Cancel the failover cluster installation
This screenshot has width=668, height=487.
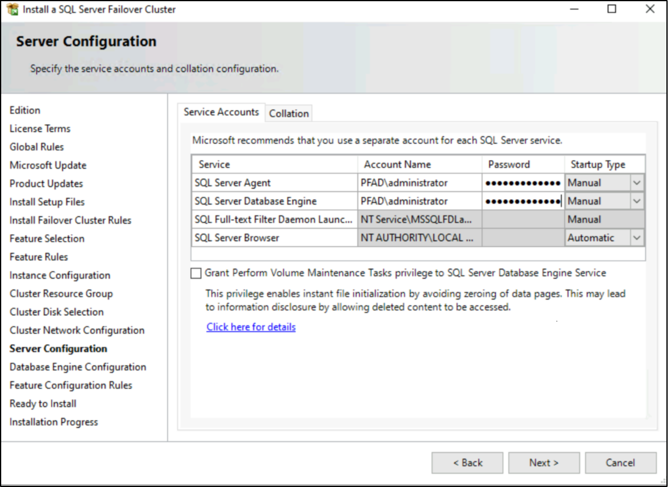[620, 463]
